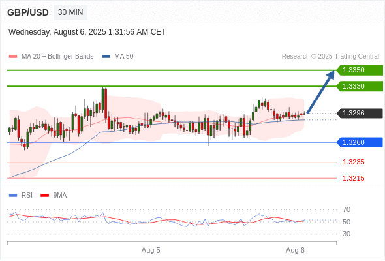The image size is (385, 261).
Task: Click the 1.3235 red support value
Action: [x=354, y=162]
